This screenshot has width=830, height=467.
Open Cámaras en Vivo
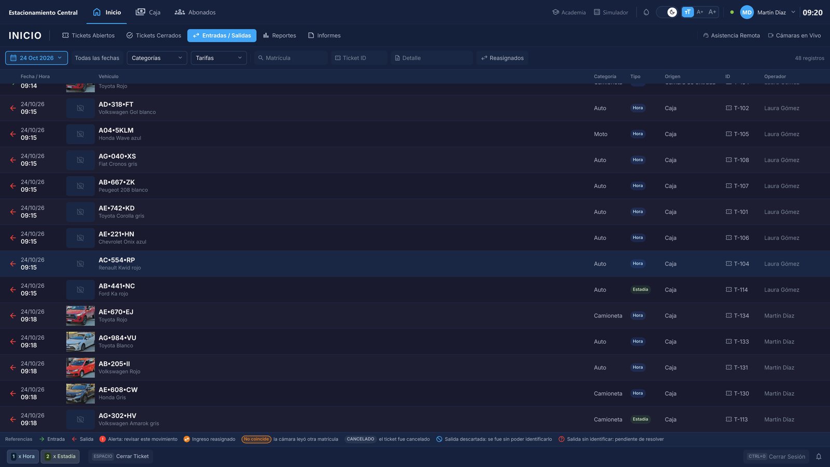pyautogui.click(x=794, y=35)
